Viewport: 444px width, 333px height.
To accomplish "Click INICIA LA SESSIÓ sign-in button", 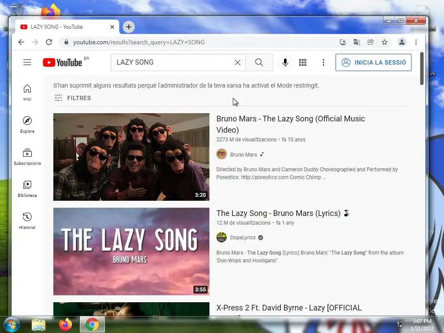I will coord(373,62).
